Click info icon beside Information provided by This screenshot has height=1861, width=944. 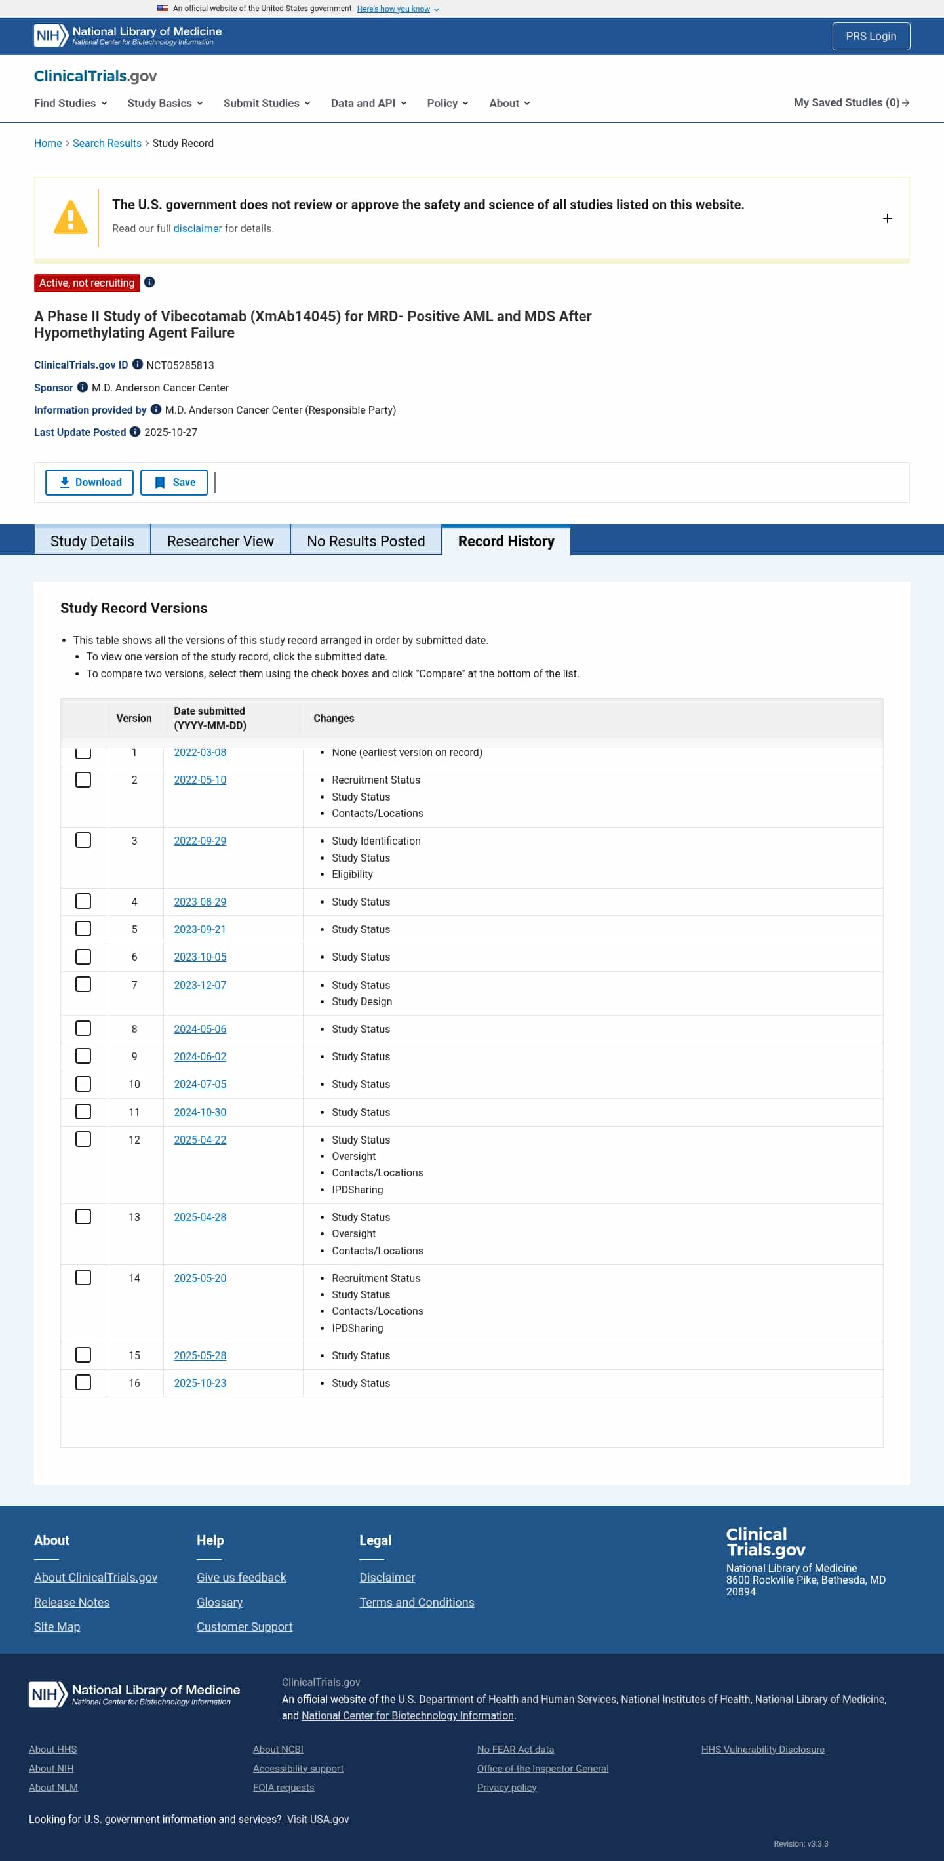[x=155, y=410]
